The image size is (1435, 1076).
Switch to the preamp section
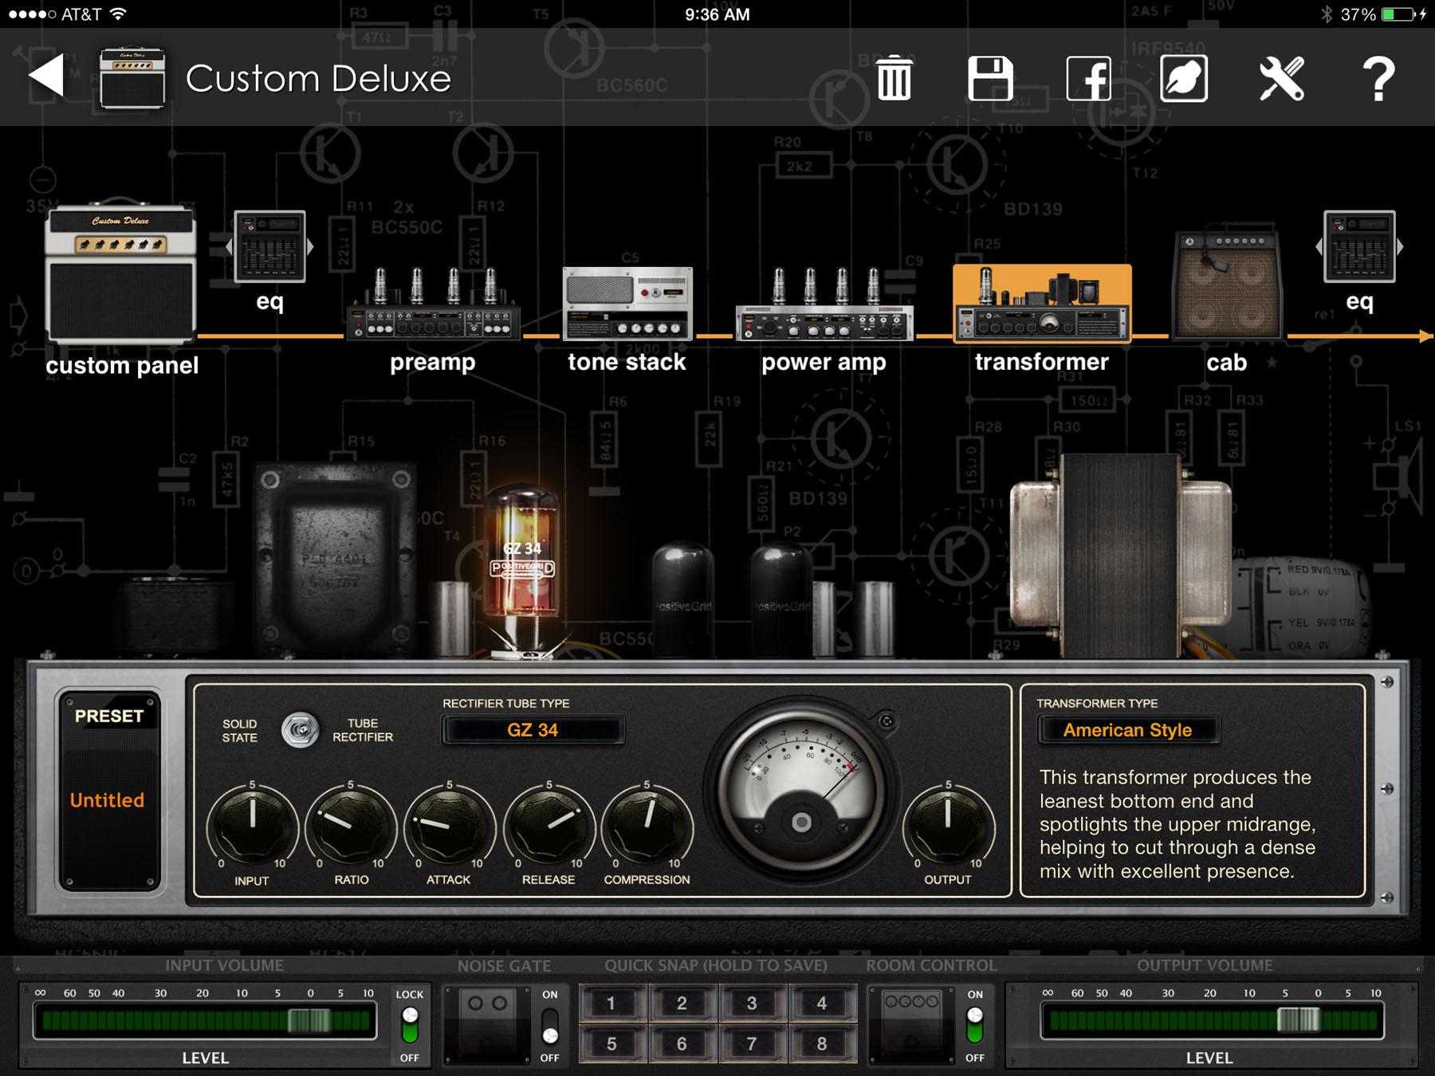coord(433,307)
